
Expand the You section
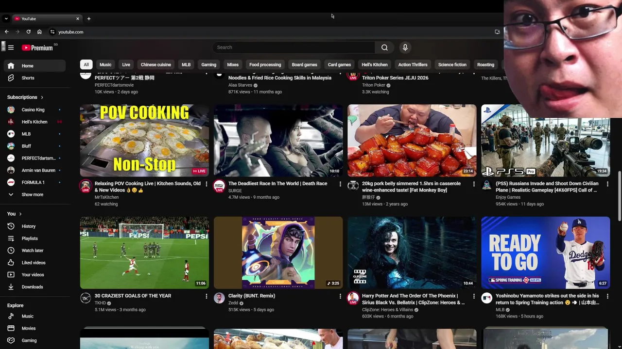14,214
